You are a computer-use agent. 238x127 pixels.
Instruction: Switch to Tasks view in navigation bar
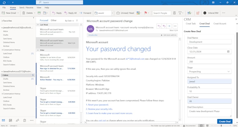[24, 120]
